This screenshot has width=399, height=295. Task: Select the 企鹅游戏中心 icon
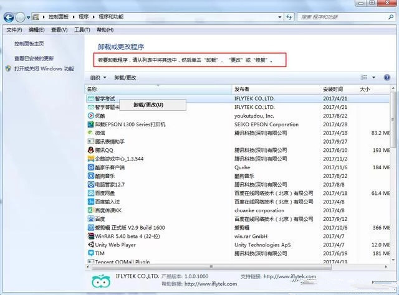pyautogui.click(x=91, y=159)
